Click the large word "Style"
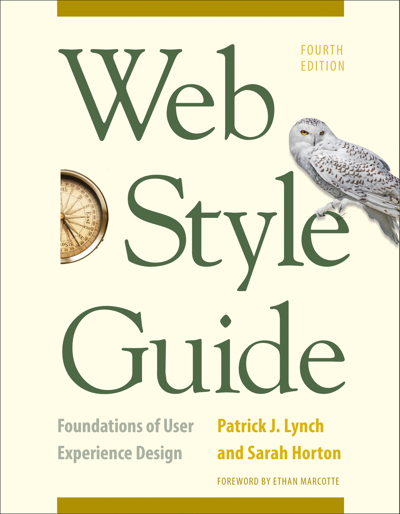Viewport: 400px width, 514px height. [x=237, y=231]
